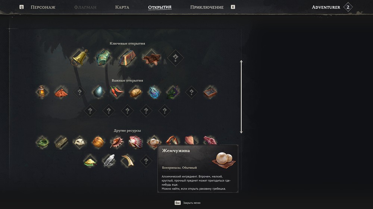Select the curved golden claw icon

(x=128, y=161)
